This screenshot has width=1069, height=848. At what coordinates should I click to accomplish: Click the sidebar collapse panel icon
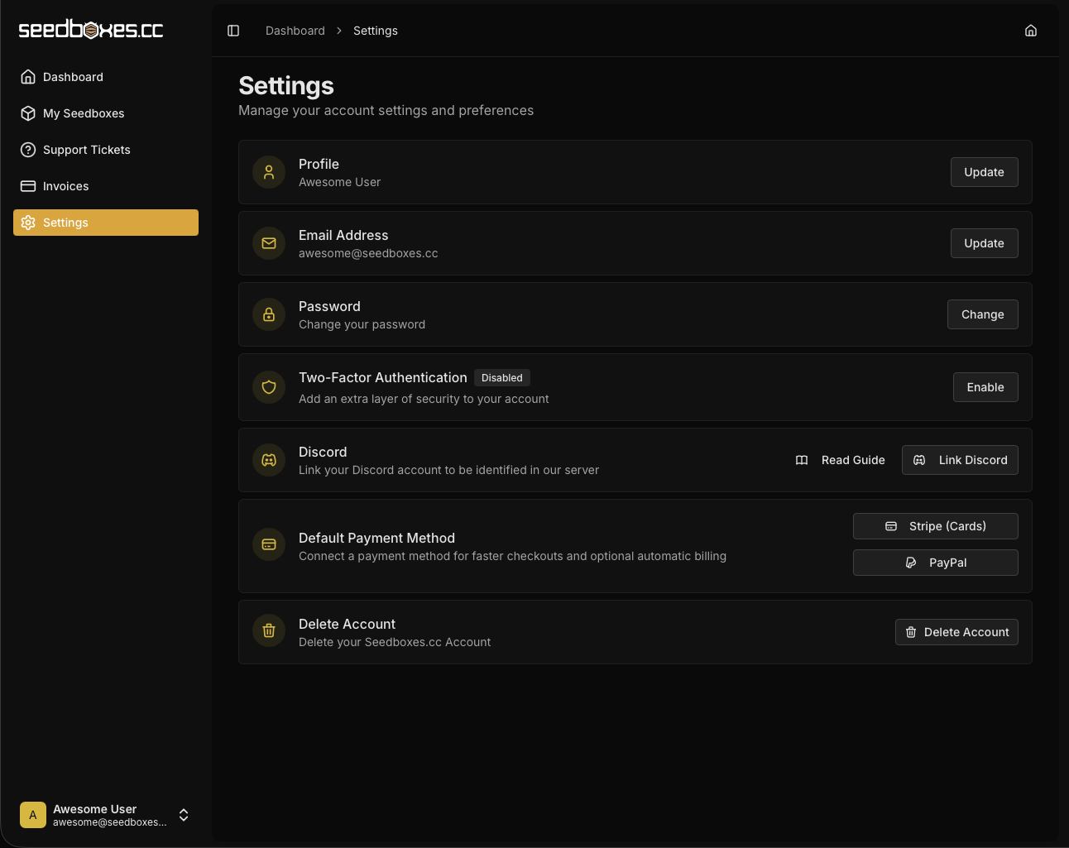click(233, 30)
